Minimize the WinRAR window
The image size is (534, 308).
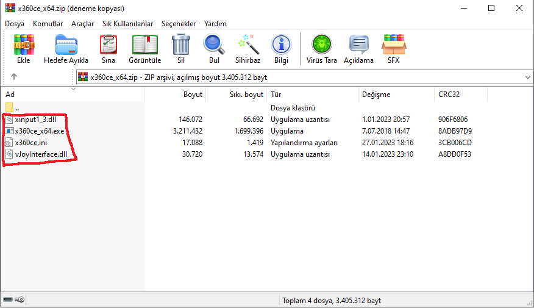464,8
